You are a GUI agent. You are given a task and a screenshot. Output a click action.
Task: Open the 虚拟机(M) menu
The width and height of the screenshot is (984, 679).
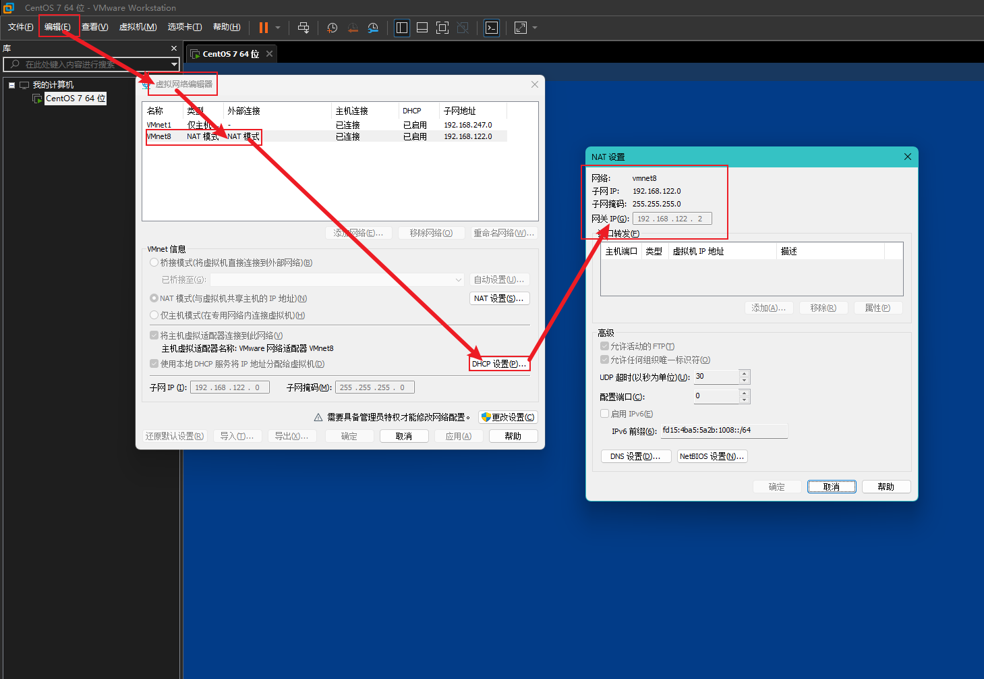(x=138, y=27)
